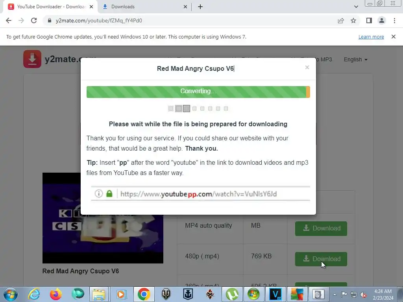Click the Converting progress bar
The width and height of the screenshot is (403, 302).
198,92
